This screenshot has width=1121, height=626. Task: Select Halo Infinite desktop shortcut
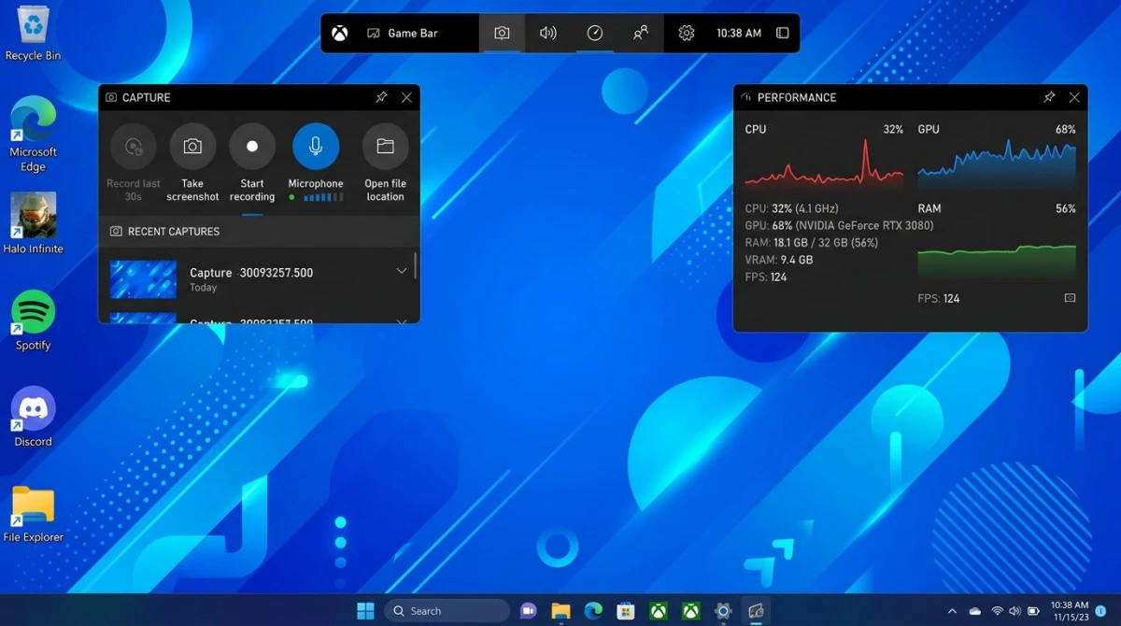(x=33, y=223)
